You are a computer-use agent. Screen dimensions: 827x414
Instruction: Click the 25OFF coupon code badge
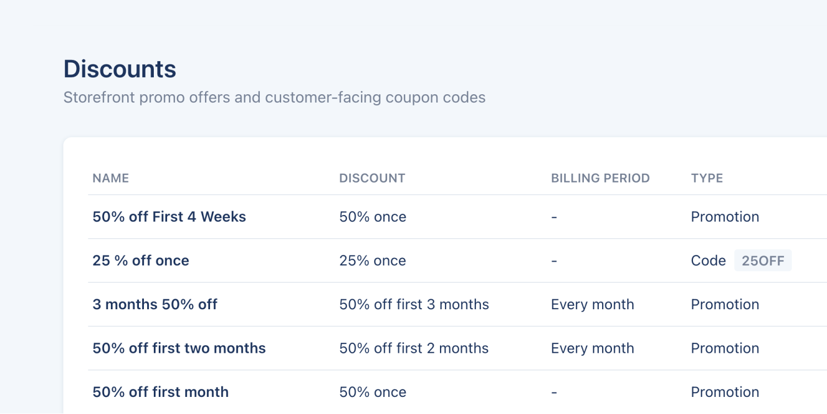(x=763, y=260)
